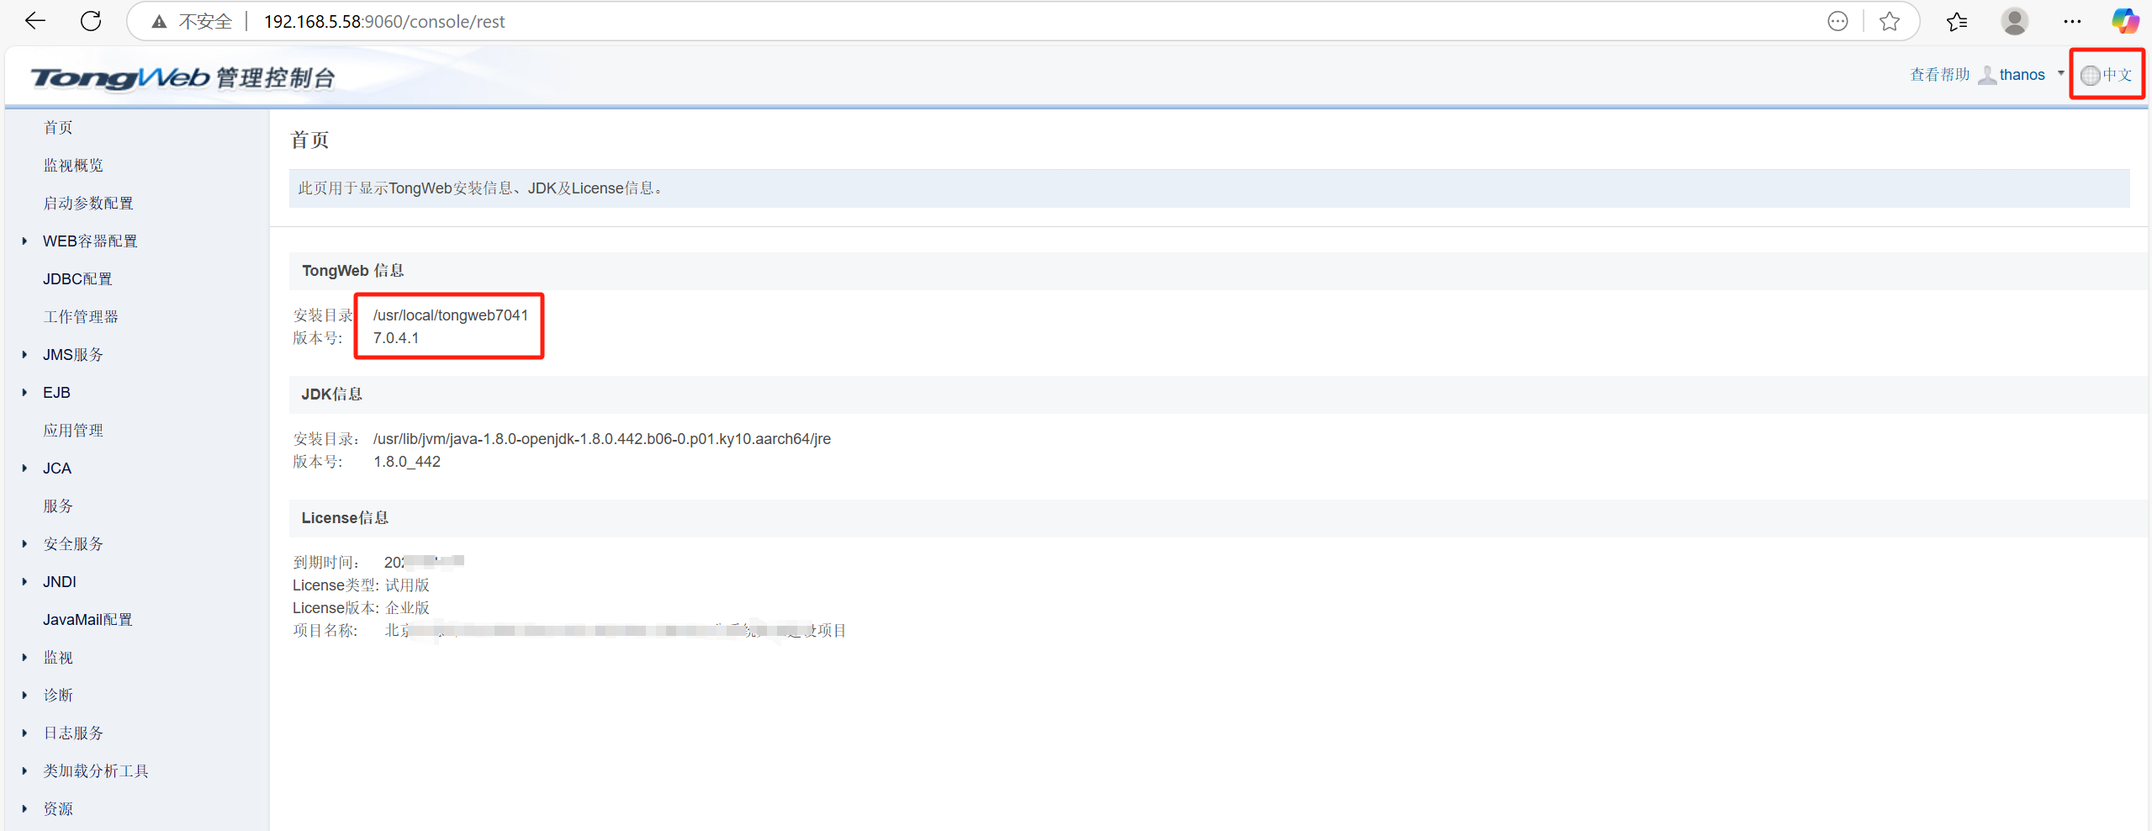This screenshot has width=2152, height=831.
Task: Click the thanos username link
Action: click(x=2022, y=75)
